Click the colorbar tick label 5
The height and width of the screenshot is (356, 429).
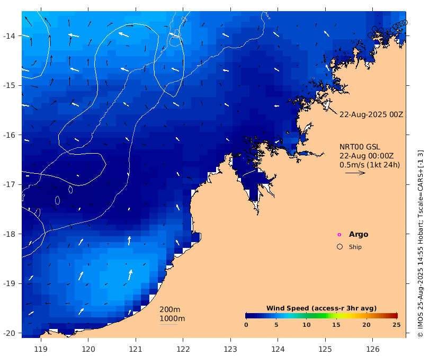[x=276, y=325]
